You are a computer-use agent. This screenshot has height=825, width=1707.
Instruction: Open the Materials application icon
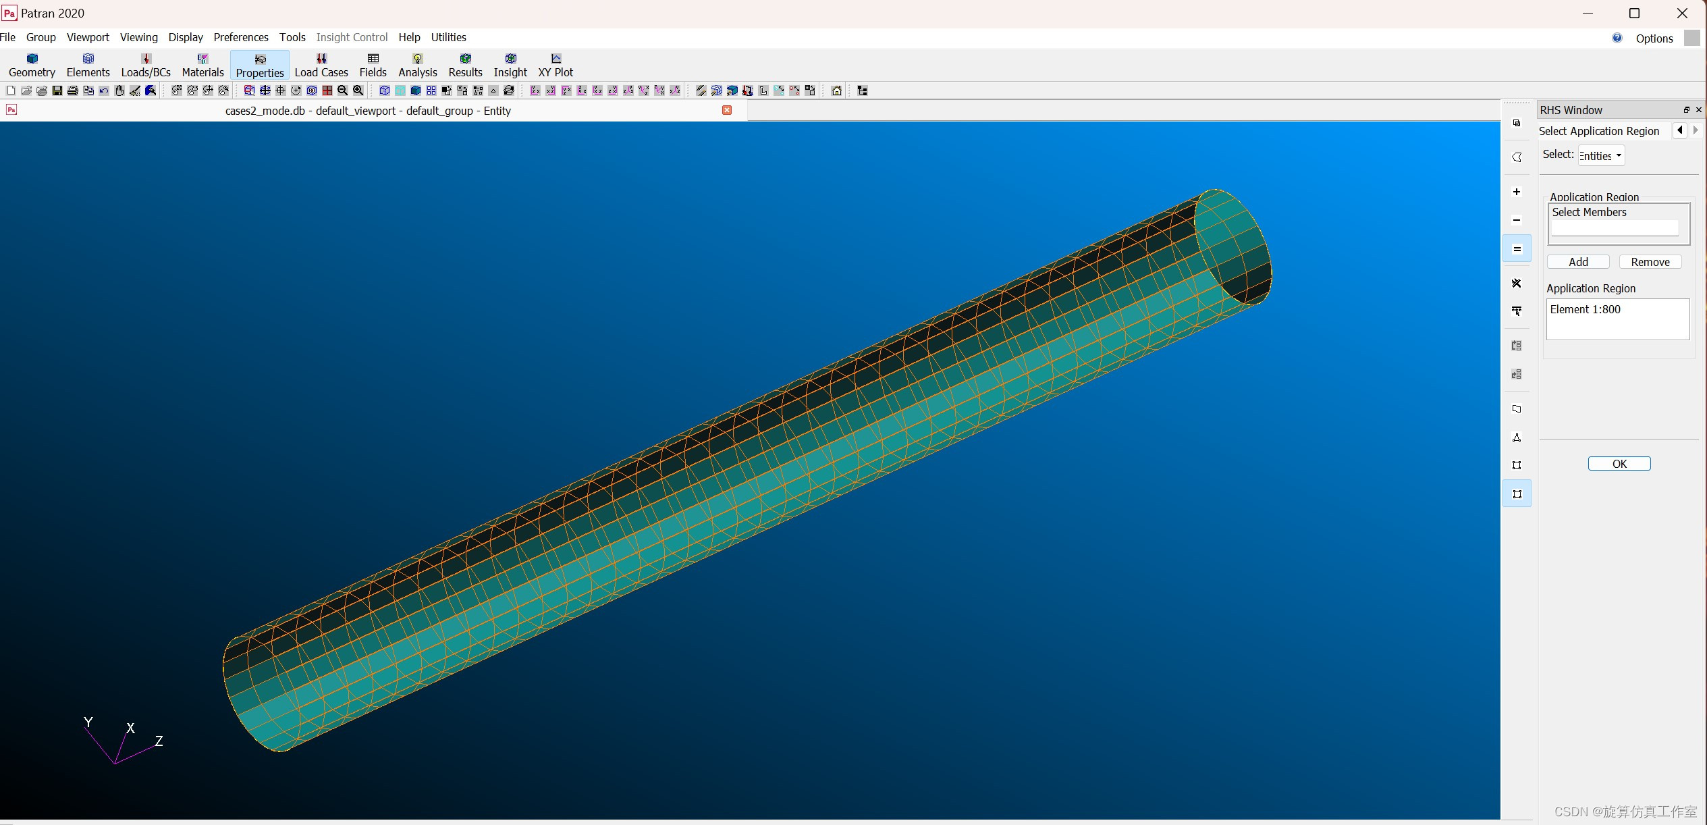[202, 65]
